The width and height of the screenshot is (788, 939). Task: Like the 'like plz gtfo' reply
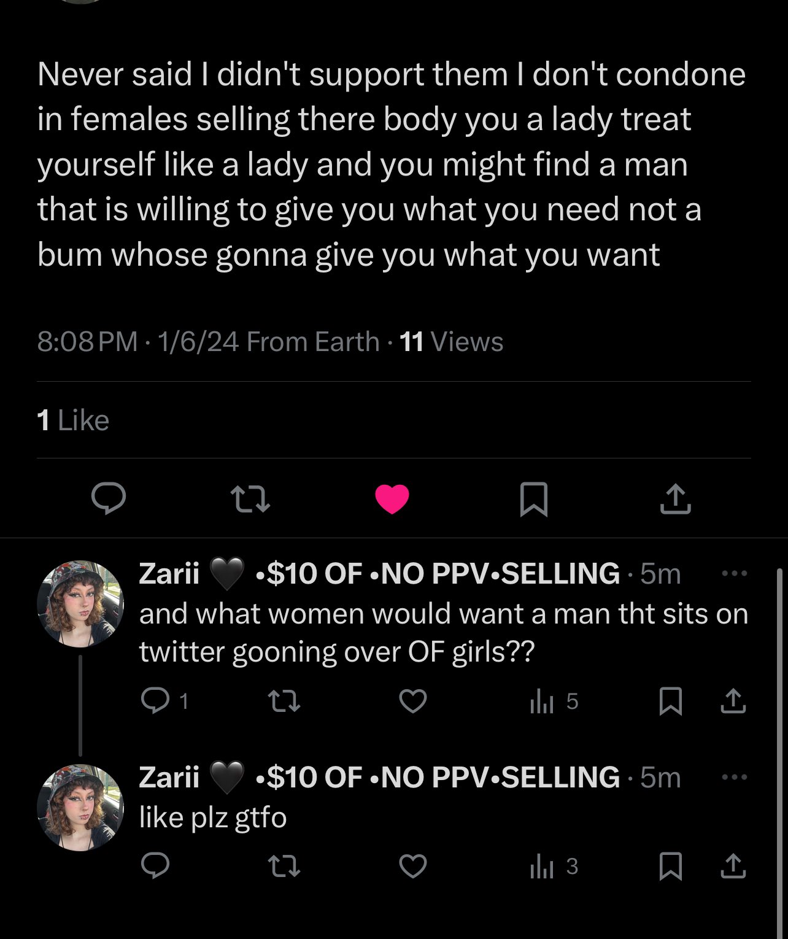point(412,866)
